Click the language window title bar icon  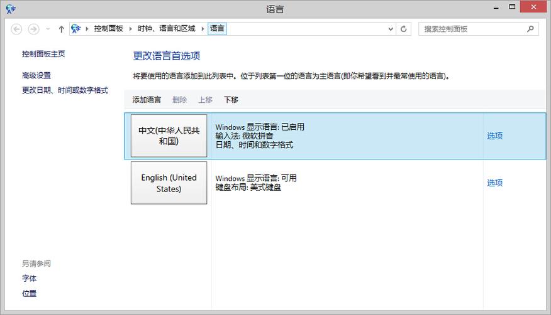point(11,9)
